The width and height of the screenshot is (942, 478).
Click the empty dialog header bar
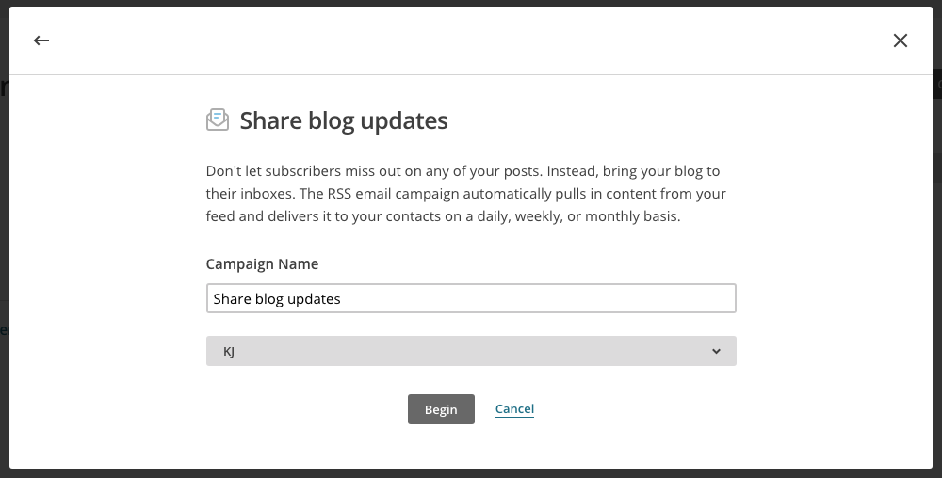tap(471, 40)
